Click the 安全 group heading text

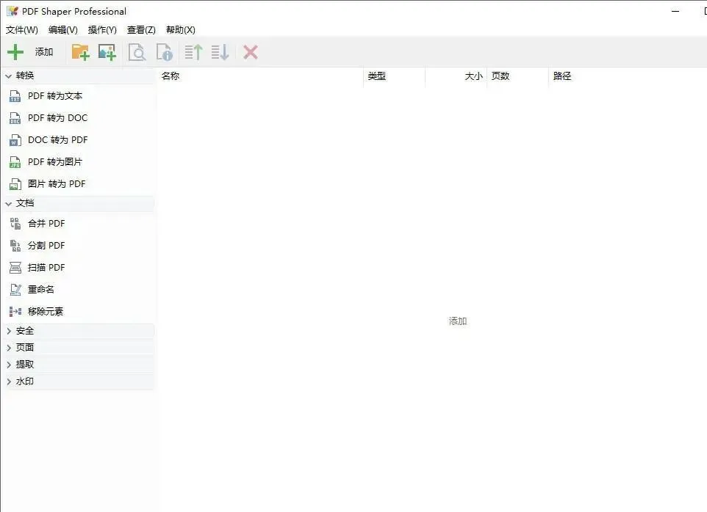(x=25, y=331)
